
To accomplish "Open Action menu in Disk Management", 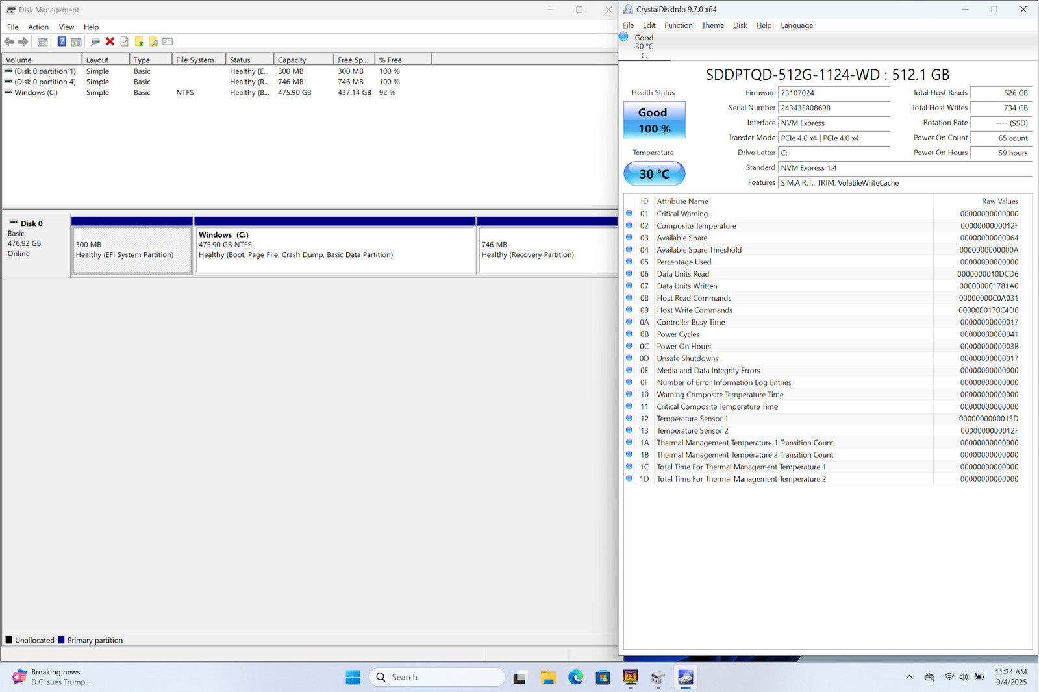I will click(38, 27).
